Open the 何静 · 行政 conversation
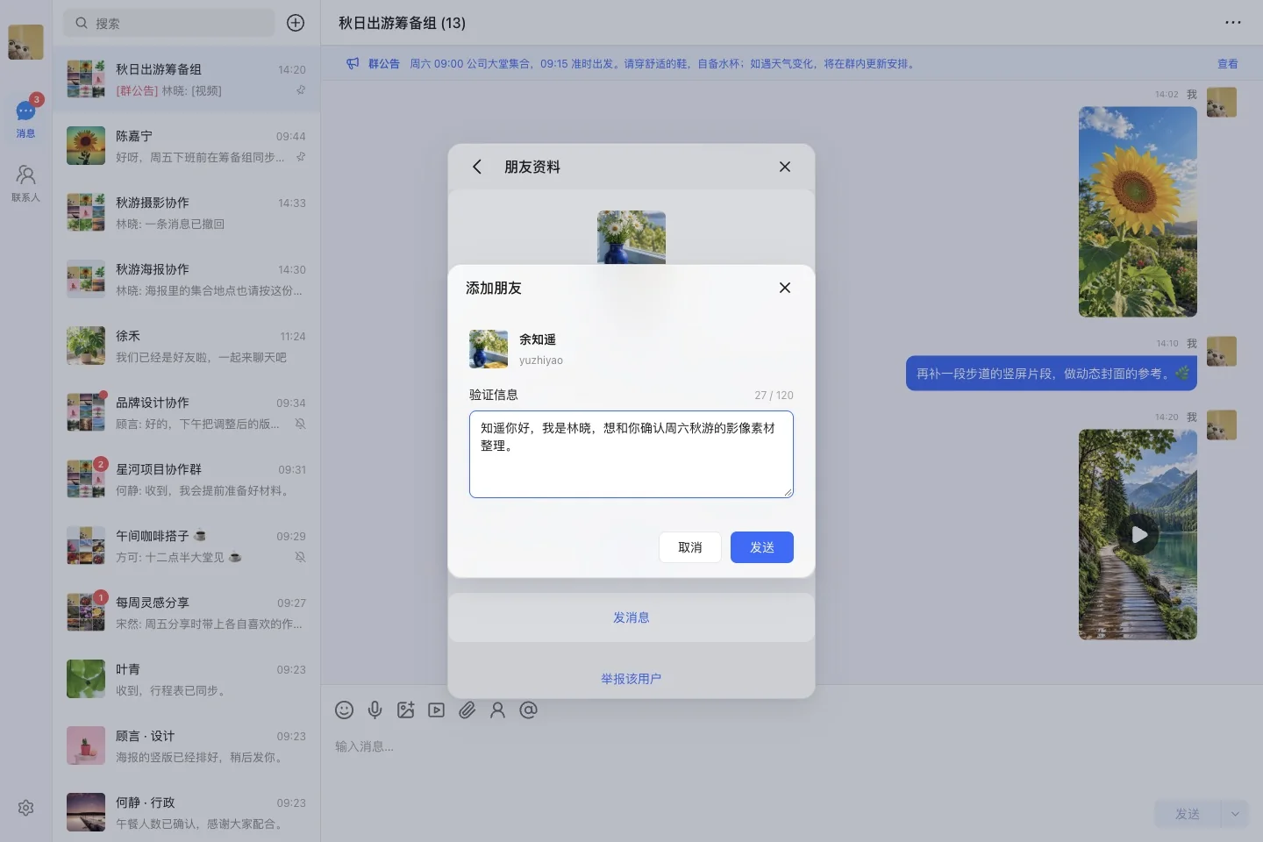The height and width of the screenshot is (842, 1263). 186,812
